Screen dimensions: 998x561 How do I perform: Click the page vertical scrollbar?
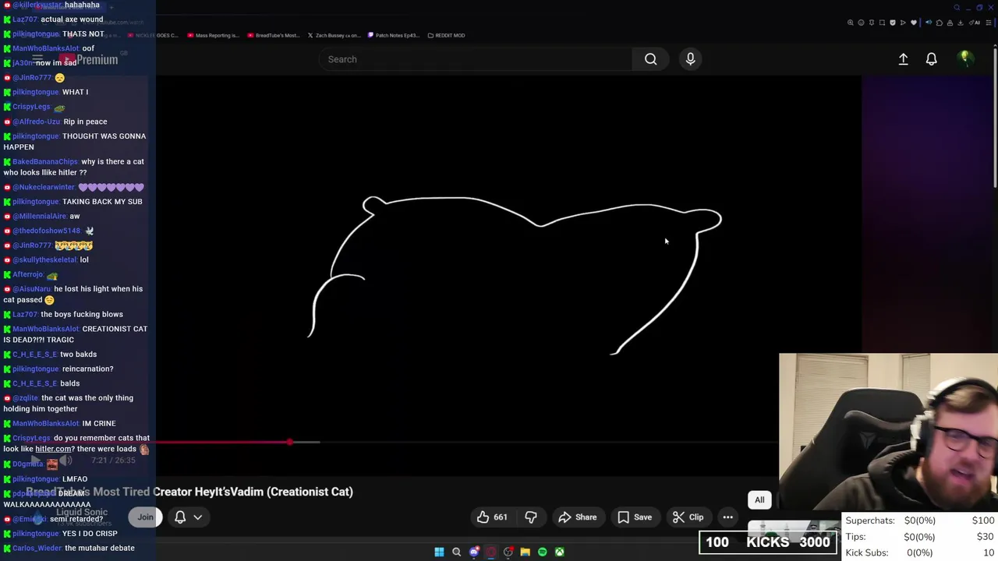(995, 117)
